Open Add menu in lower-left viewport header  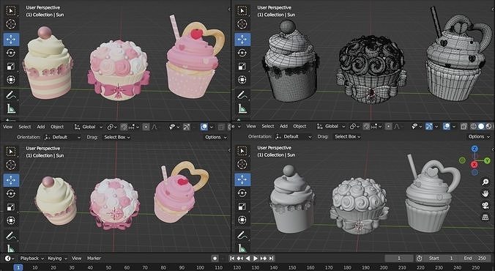41,127
